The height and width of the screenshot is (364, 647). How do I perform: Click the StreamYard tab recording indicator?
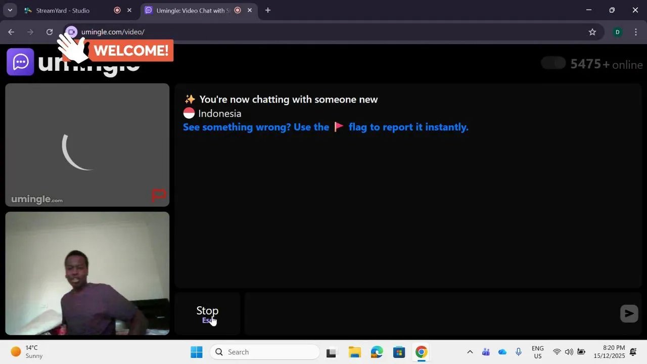pos(117,10)
